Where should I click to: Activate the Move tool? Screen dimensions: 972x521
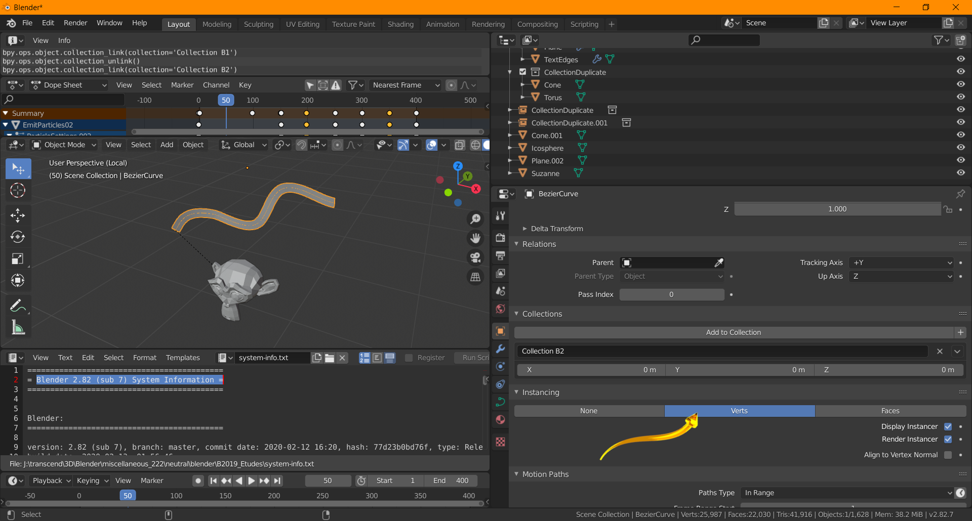[x=18, y=215]
